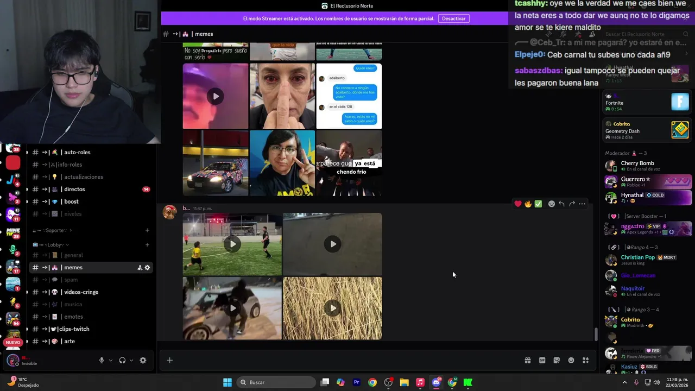Open the painted car image thumbnail
Viewport: 695px width, 391px height.
click(216, 163)
